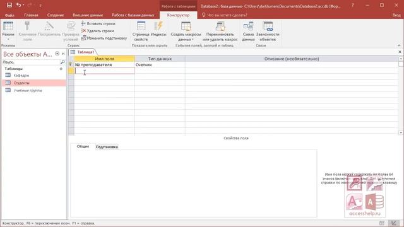Open the Работа с базами данных tab

click(133, 15)
